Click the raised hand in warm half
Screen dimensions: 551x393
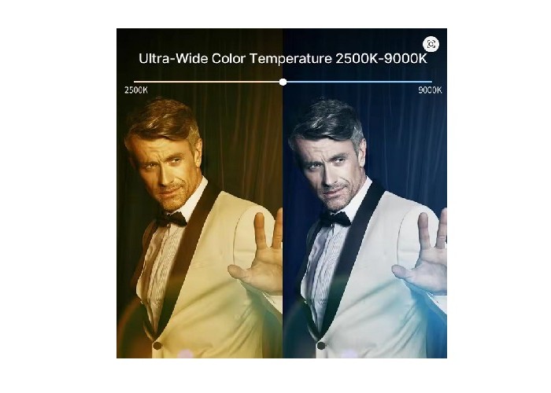tap(258, 256)
